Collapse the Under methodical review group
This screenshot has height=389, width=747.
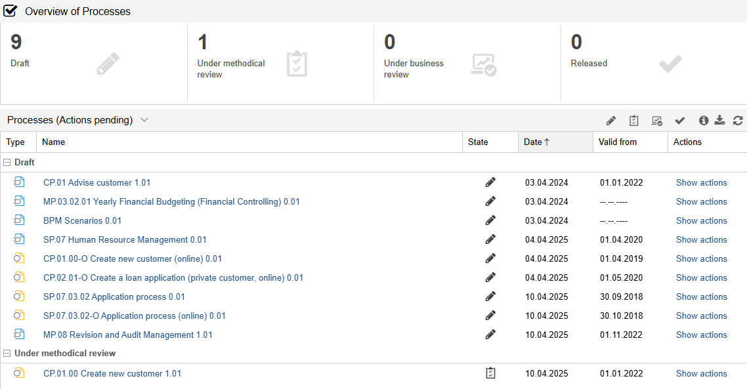pos(6,353)
